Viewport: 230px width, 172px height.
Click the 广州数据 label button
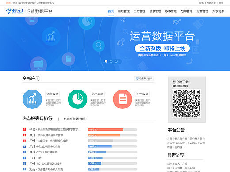coord(142,94)
